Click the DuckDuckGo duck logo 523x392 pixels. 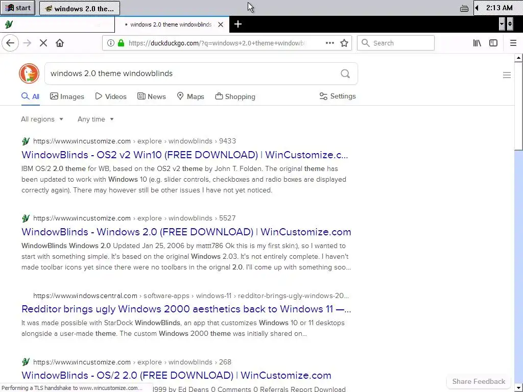(29, 73)
